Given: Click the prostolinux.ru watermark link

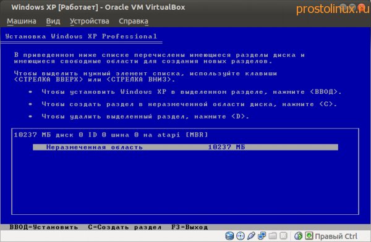Looking at the screenshot, I should point(333,9).
